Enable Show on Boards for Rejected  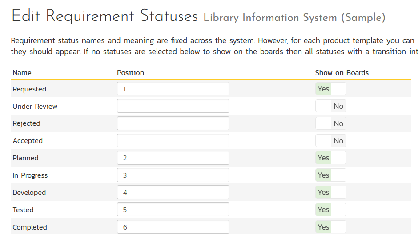tap(330, 123)
